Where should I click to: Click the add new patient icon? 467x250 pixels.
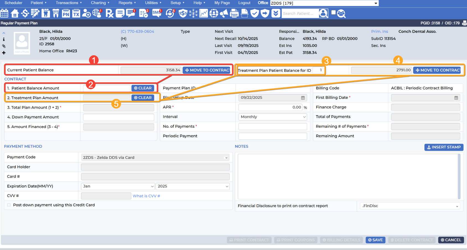pyautogui.click(x=87, y=13)
